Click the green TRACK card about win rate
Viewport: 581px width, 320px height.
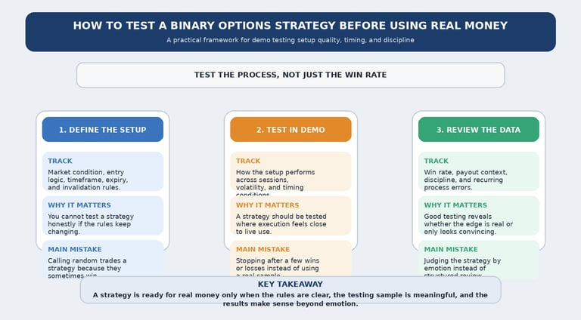tap(478, 171)
